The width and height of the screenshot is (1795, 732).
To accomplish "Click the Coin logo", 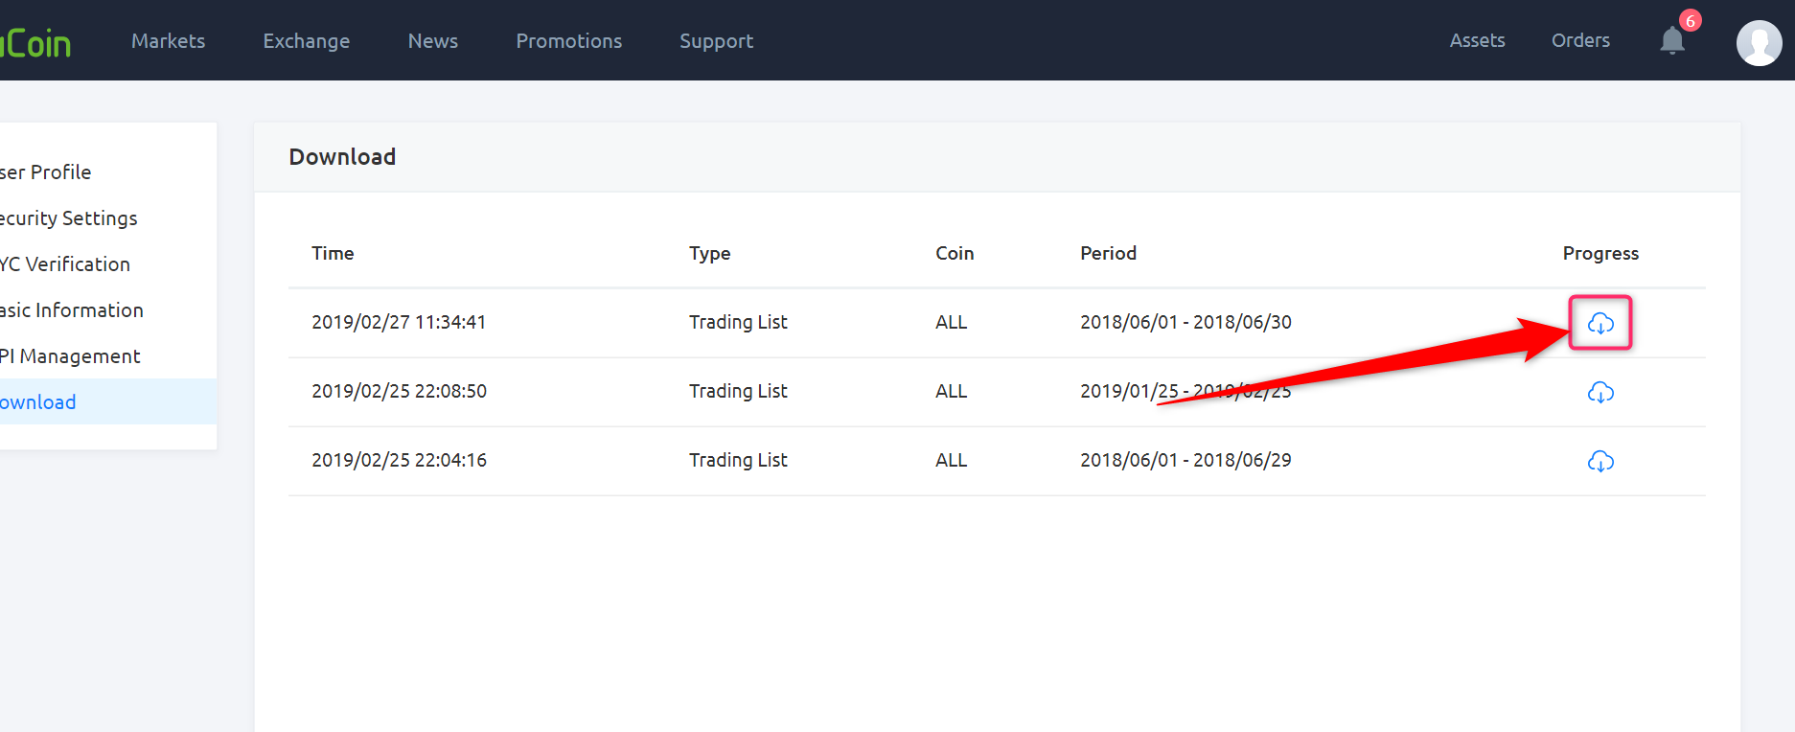I will [x=35, y=43].
